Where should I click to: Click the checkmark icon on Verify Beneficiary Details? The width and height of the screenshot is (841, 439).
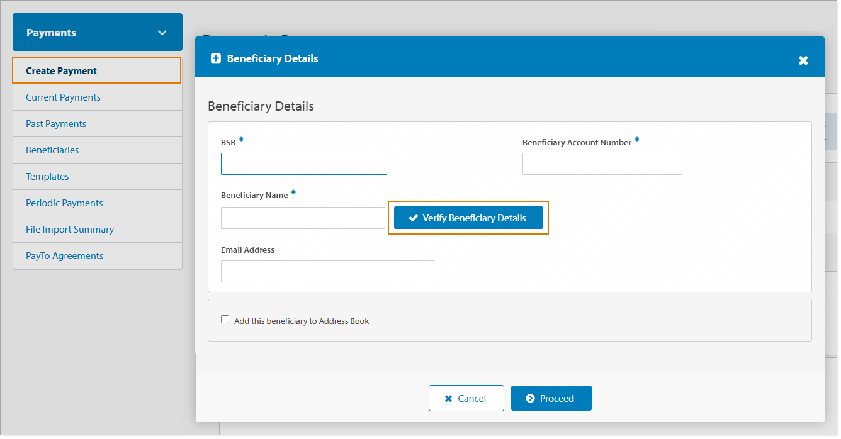(x=413, y=218)
